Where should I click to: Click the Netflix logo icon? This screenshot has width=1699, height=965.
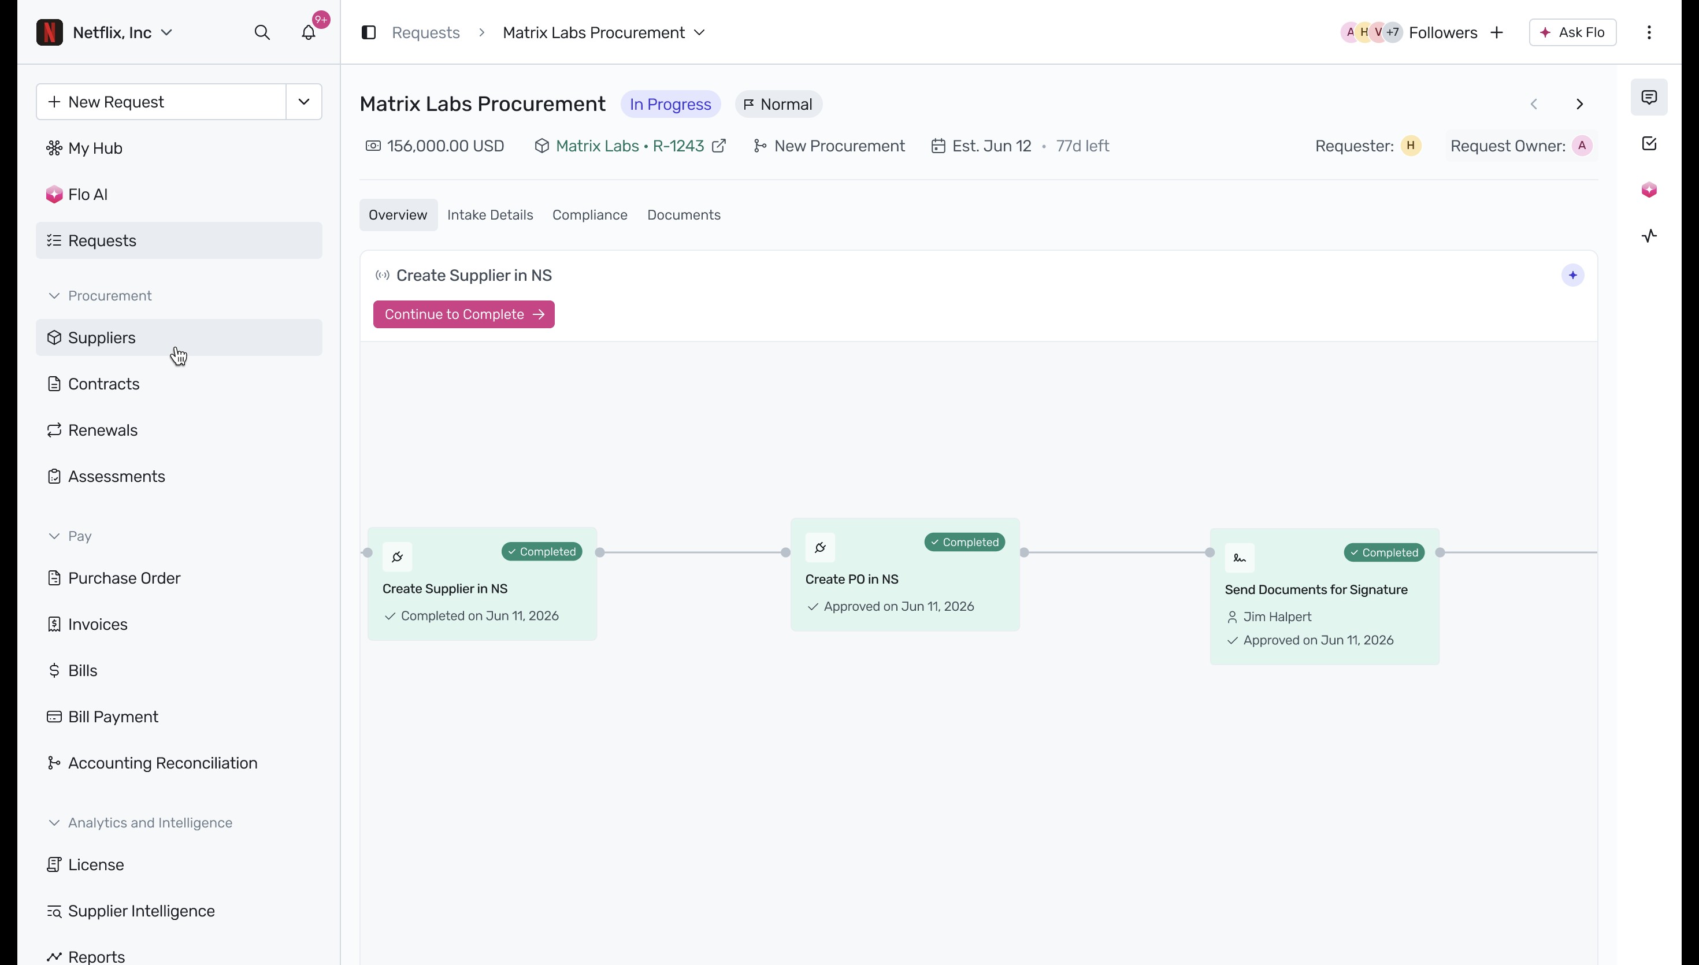pos(50,32)
